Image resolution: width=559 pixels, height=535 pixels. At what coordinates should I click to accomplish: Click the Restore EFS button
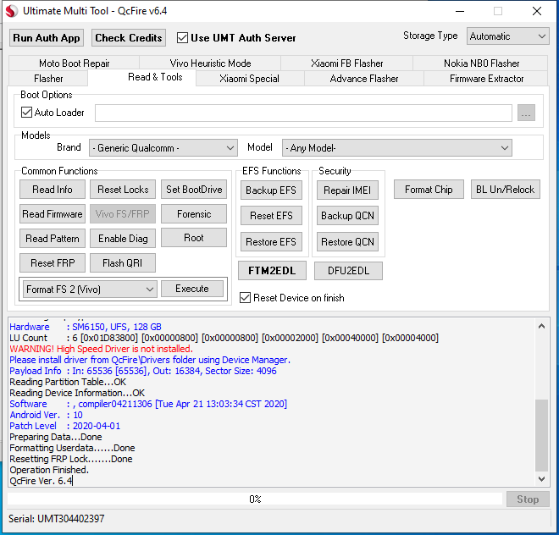pyautogui.click(x=271, y=242)
